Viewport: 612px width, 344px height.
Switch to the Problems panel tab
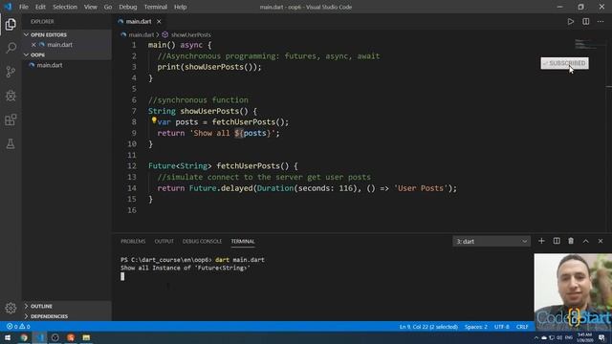point(133,242)
